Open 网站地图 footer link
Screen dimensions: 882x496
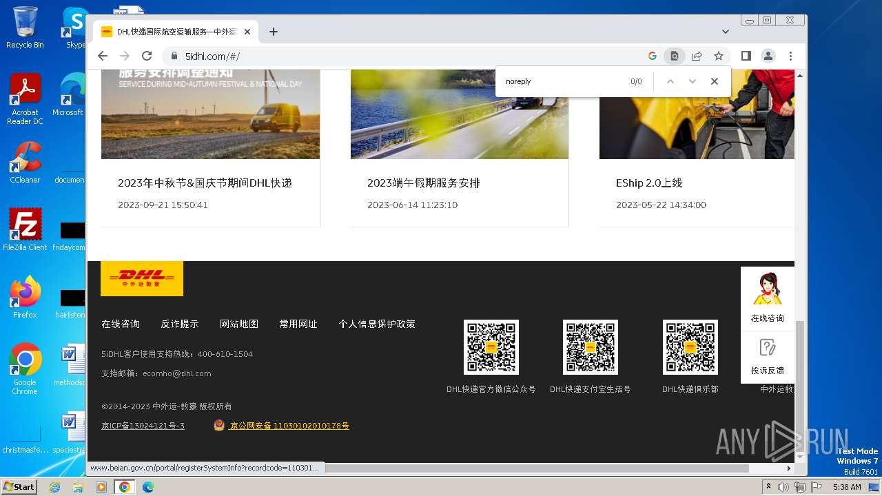(239, 324)
